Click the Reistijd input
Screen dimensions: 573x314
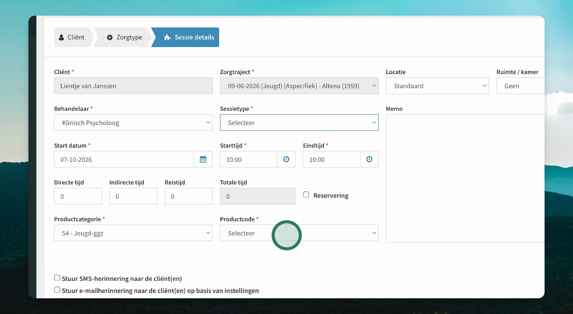pos(189,196)
